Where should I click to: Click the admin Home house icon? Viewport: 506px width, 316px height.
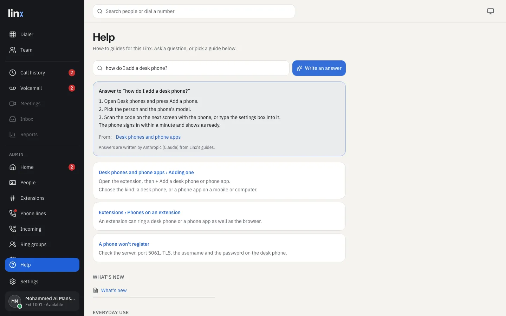13,167
